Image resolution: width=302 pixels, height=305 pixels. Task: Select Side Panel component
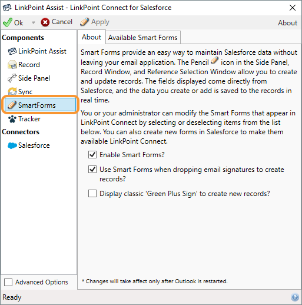[34, 78]
